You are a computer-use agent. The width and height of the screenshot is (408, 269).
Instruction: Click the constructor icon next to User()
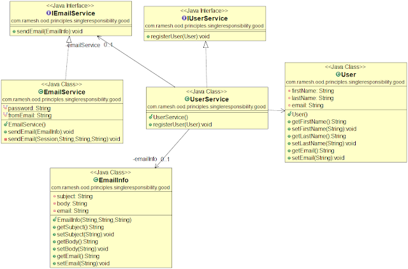[289, 114]
